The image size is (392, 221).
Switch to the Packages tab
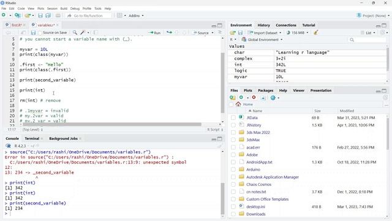point(265,90)
